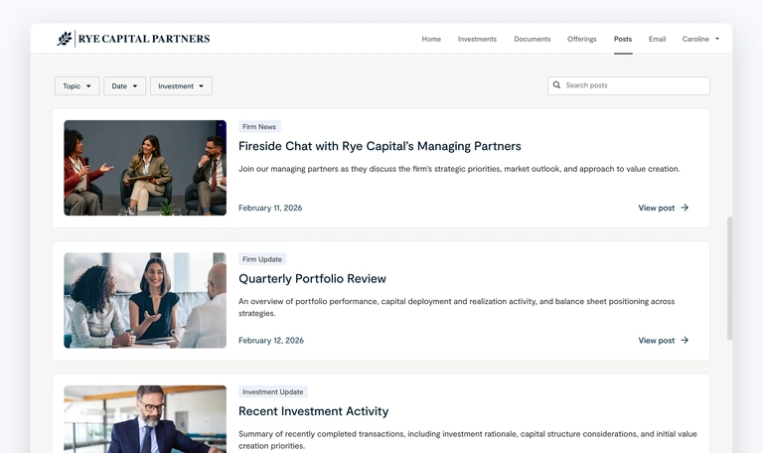Navigate to the Offerings tab

point(582,39)
